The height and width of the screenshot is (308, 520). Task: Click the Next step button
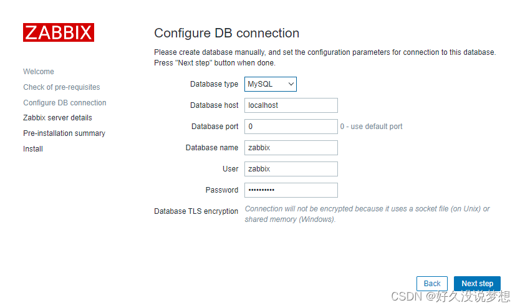[477, 284]
